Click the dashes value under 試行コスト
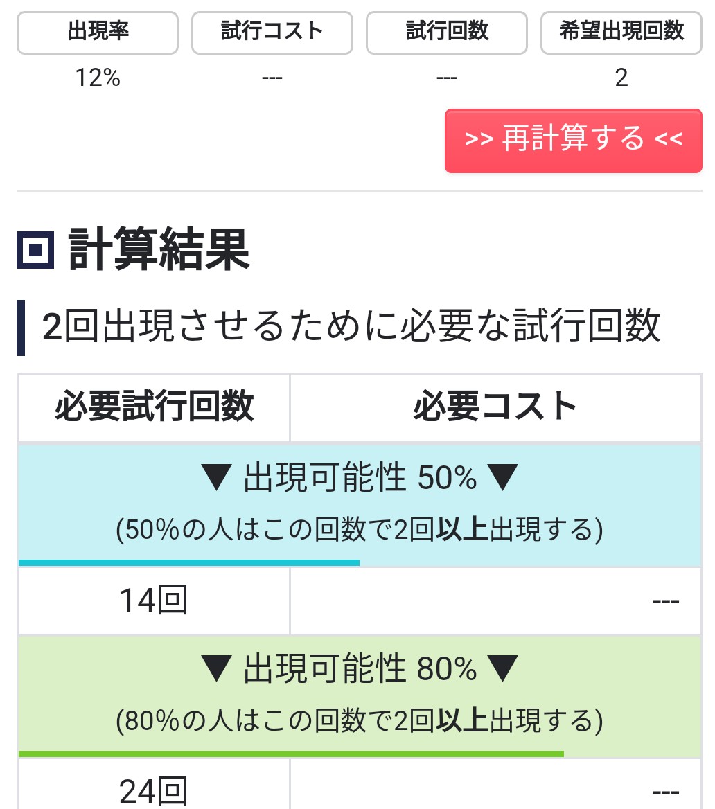Screen dimensions: 715x809 coord(272,78)
